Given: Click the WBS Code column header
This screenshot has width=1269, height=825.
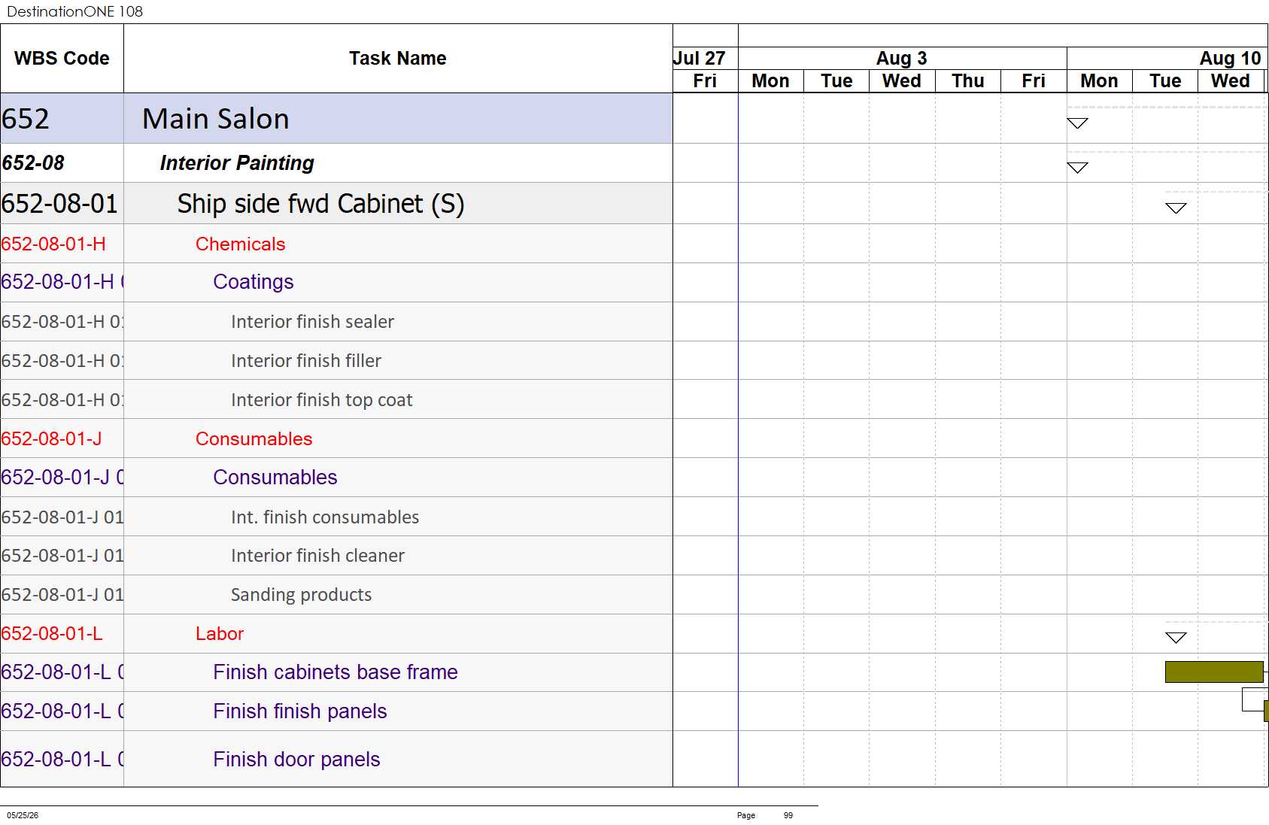Looking at the screenshot, I should tap(62, 59).
